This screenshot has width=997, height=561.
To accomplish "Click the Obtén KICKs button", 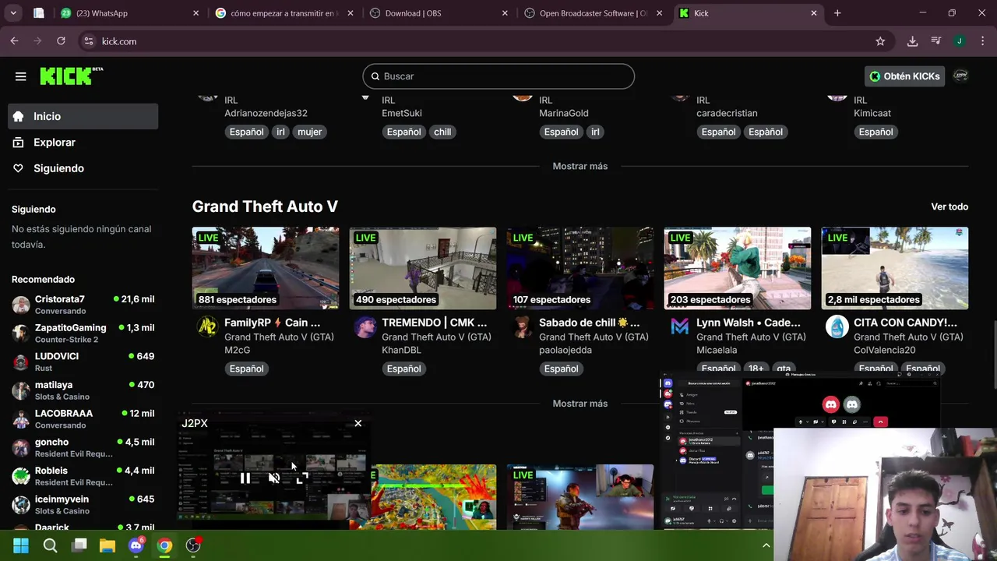I will pyautogui.click(x=904, y=76).
